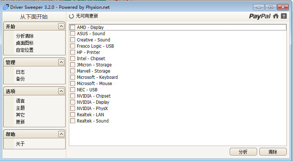Click the PayPal donate logo
Image resolution: width=293 pixels, height=161 pixels.
(260, 16)
